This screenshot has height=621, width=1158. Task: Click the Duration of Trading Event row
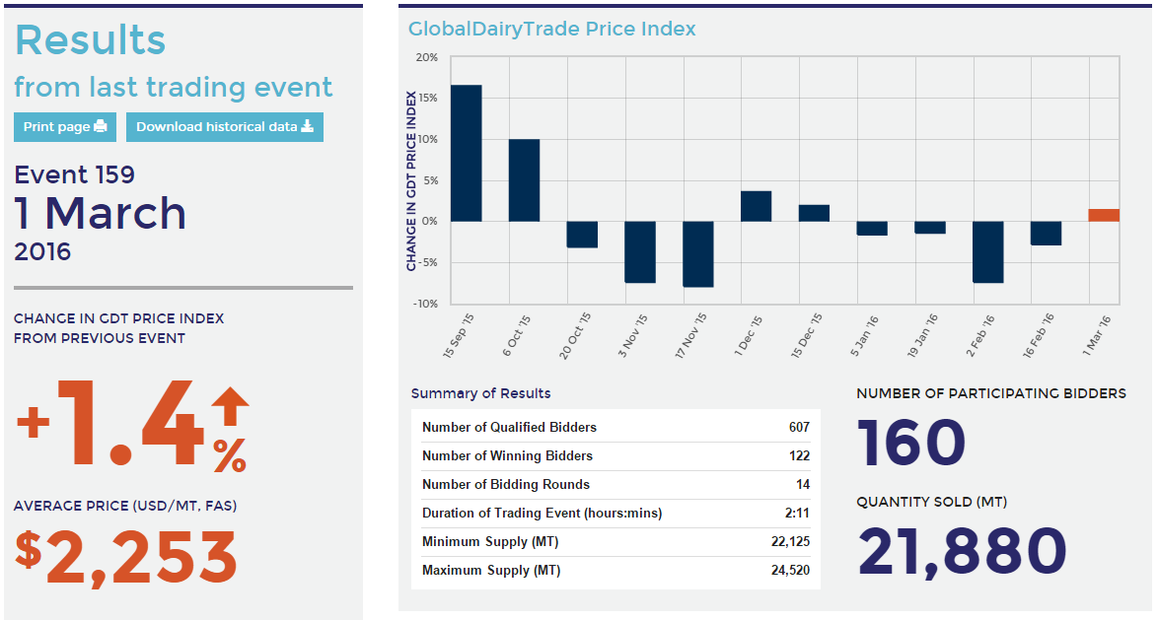click(615, 514)
